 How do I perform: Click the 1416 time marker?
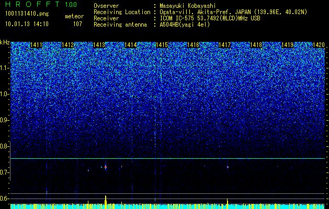[x=193, y=45]
